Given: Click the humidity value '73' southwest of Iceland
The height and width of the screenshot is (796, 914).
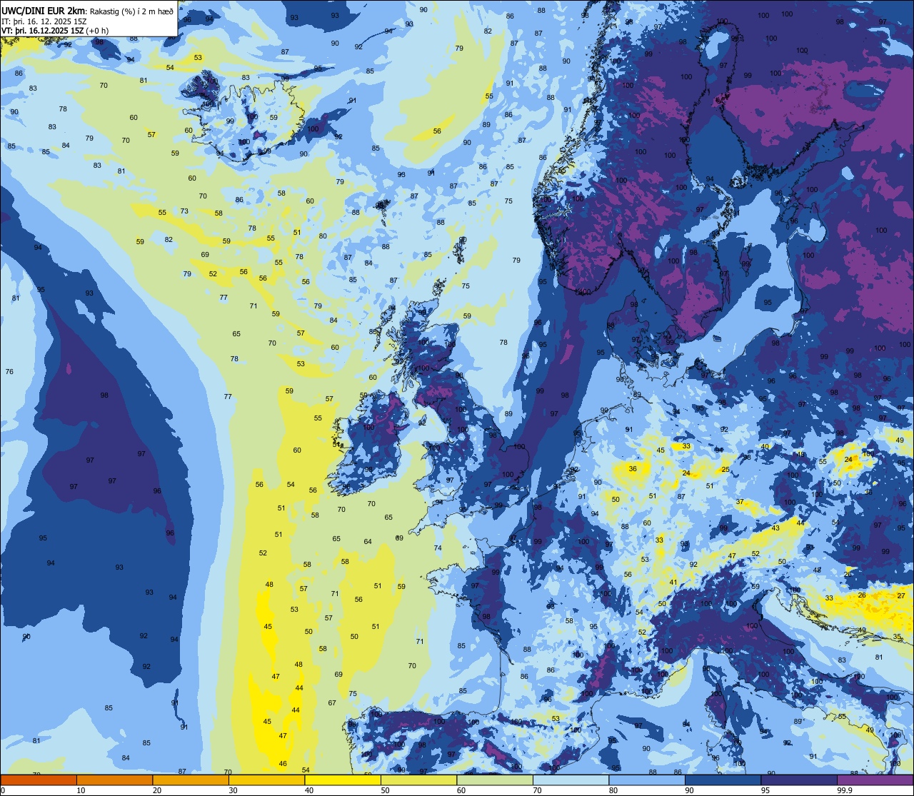Looking at the screenshot, I should (x=184, y=211).
